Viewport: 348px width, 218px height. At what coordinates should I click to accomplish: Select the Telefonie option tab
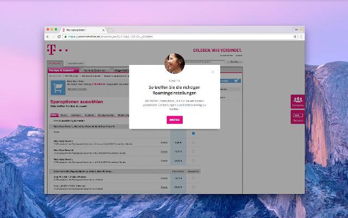(x=76, y=115)
